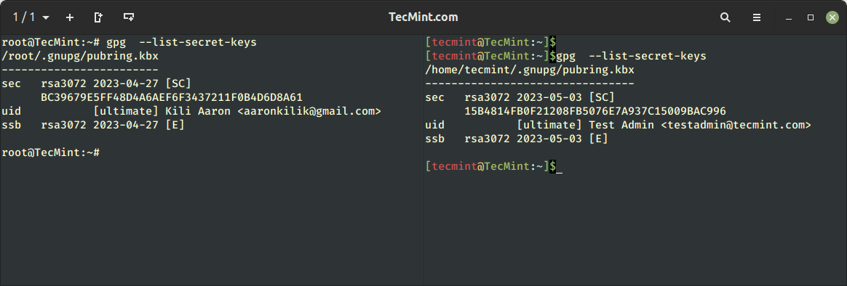Maximize the TecMint.com window
The width and height of the screenshot is (847, 286).
pyautogui.click(x=811, y=17)
